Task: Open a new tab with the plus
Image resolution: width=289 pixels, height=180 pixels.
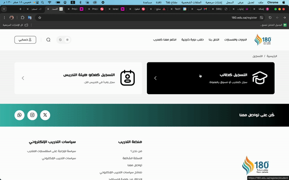Action: coord(20,9)
